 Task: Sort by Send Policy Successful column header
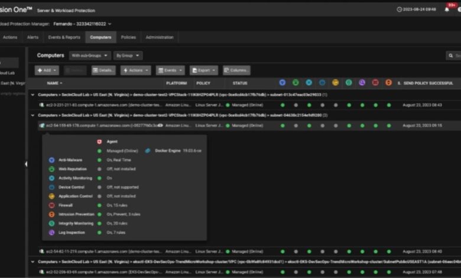pyautogui.click(x=428, y=83)
